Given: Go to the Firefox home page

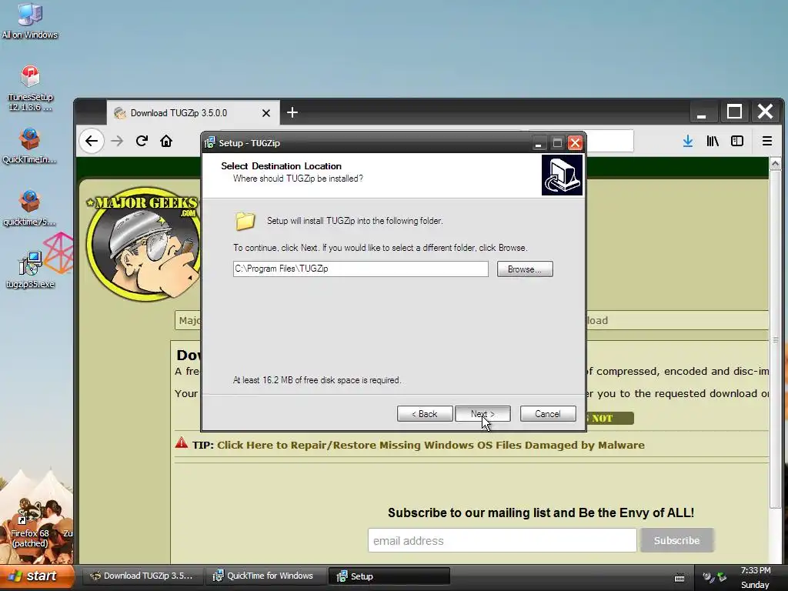Looking at the screenshot, I should pyautogui.click(x=166, y=142).
